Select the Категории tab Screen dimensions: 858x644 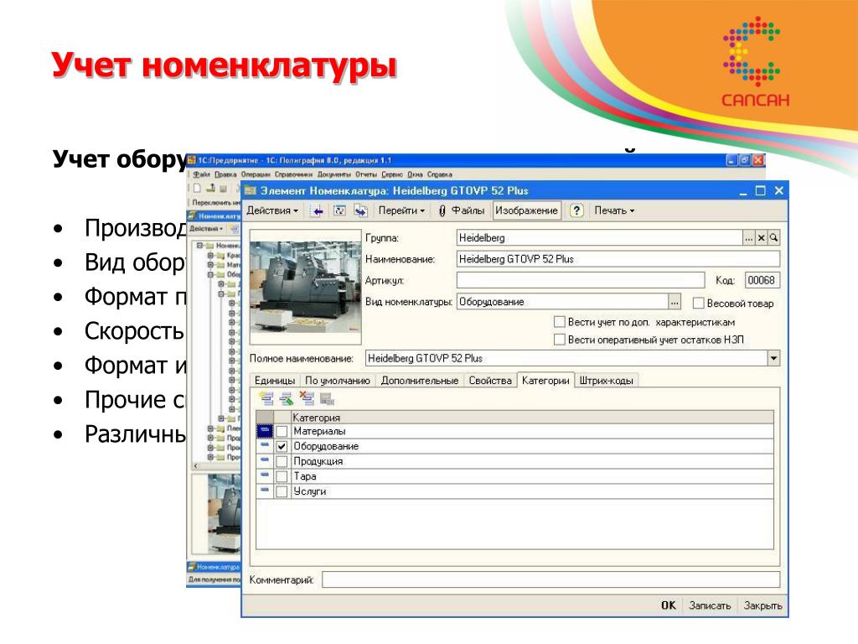pyautogui.click(x=545, y=380)
